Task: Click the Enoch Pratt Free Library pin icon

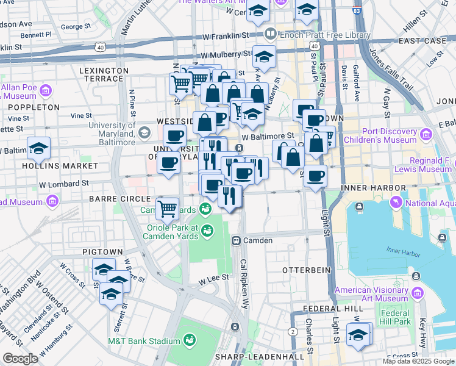Action: coord(271,34)
